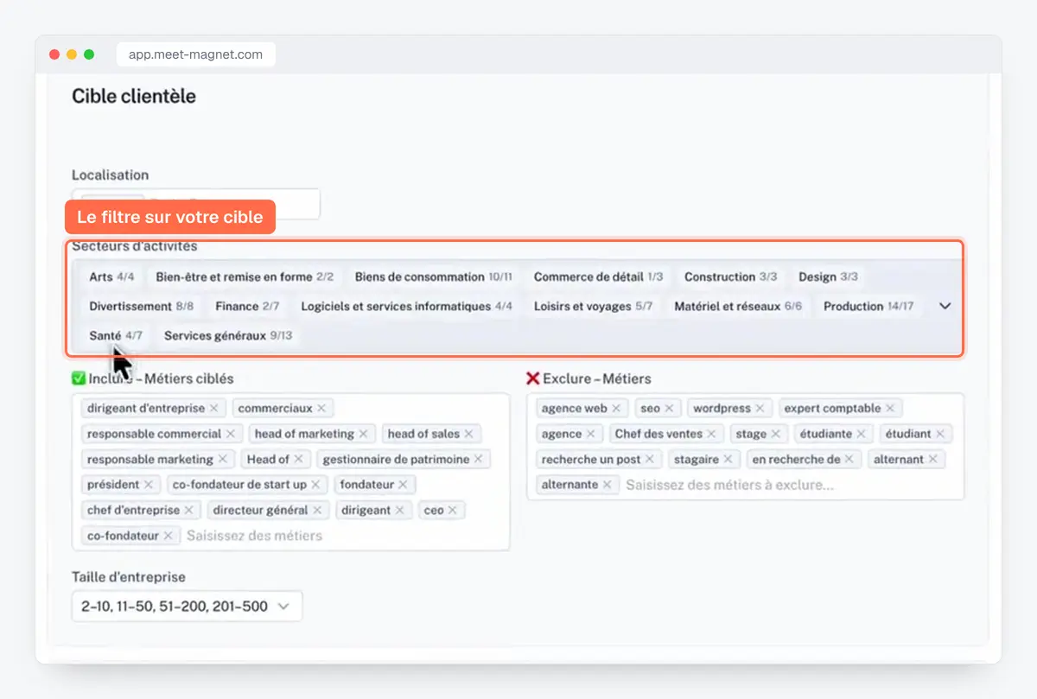Remove 'étudiante' tag x icon

pyautogui.click(x=861, y=434)
